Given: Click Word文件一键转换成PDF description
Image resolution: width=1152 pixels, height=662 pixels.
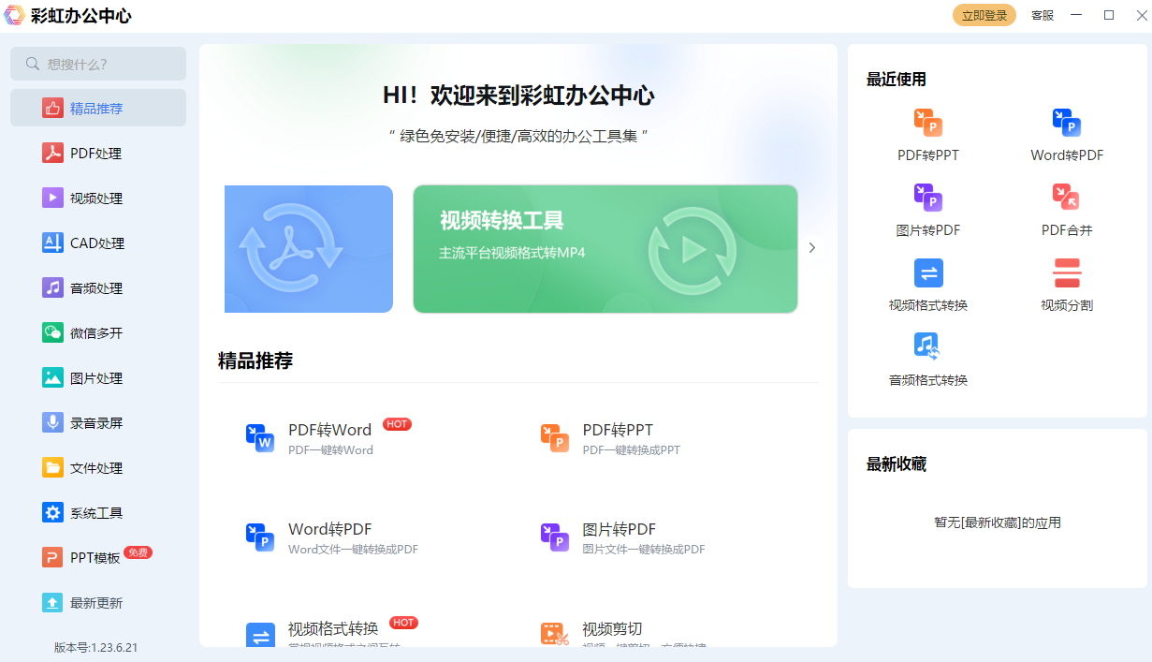Looking at the screenshot, I should (353, 550).
